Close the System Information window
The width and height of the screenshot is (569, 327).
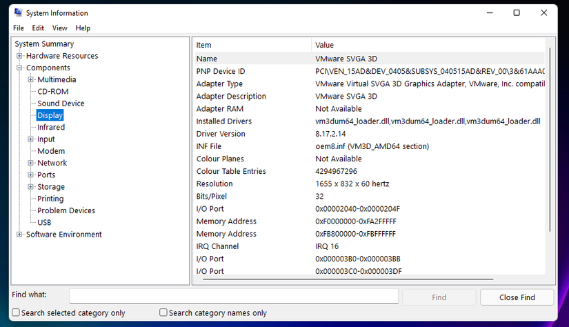tap(543, 12)
